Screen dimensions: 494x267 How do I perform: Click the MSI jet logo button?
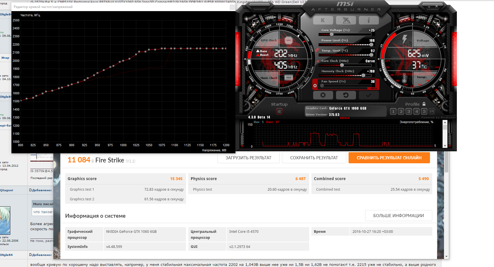click(x=346, y=20)
